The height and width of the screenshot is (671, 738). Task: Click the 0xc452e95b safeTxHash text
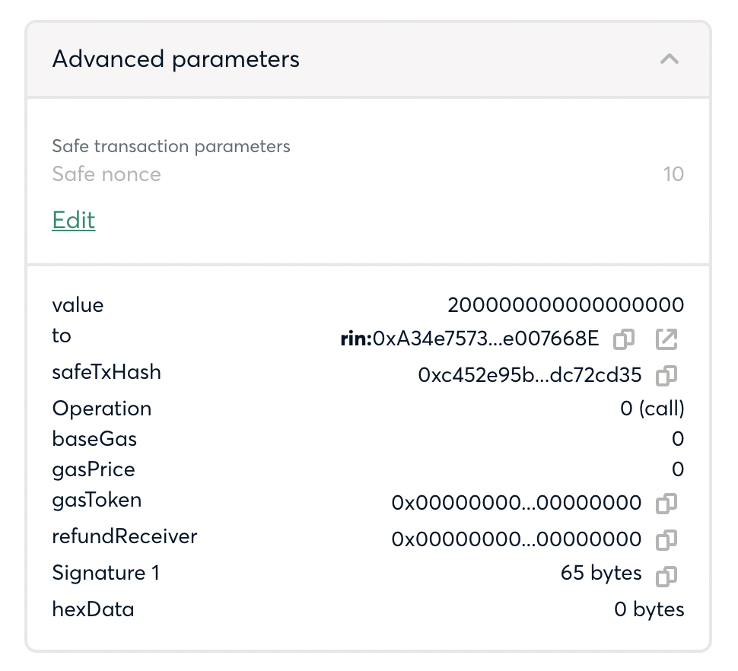click(x=530, y=376)
